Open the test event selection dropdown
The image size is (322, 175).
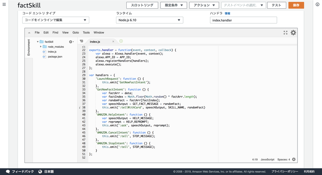coord(244,5)
